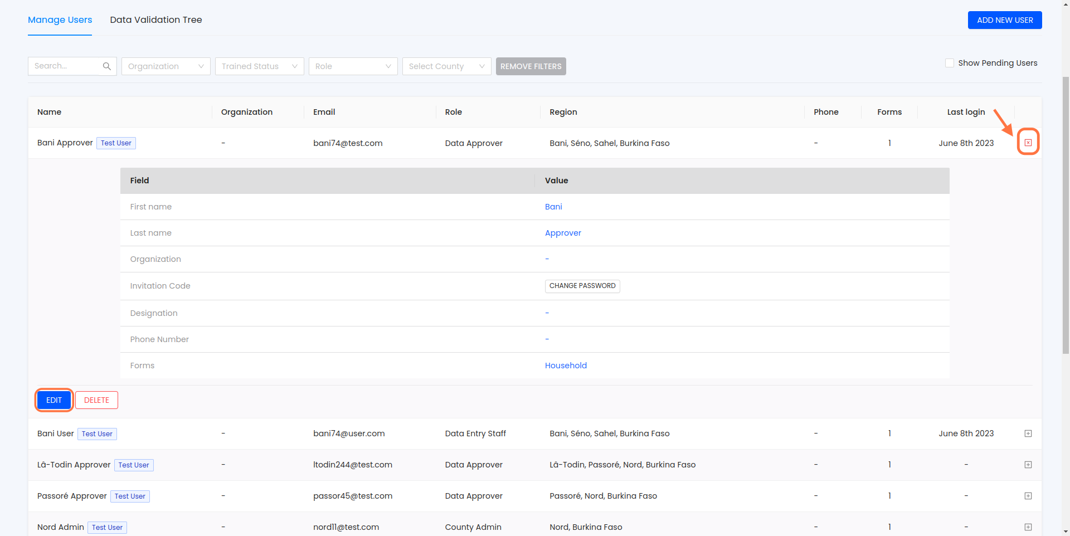Viewport: 1070px width, 536px height.
Task: Click the First name value Bani
Action: 553,207
